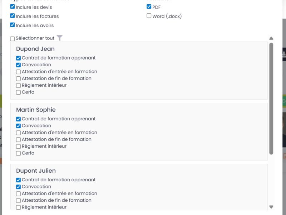Uncheck the PDF format option

tap(149, 6)
